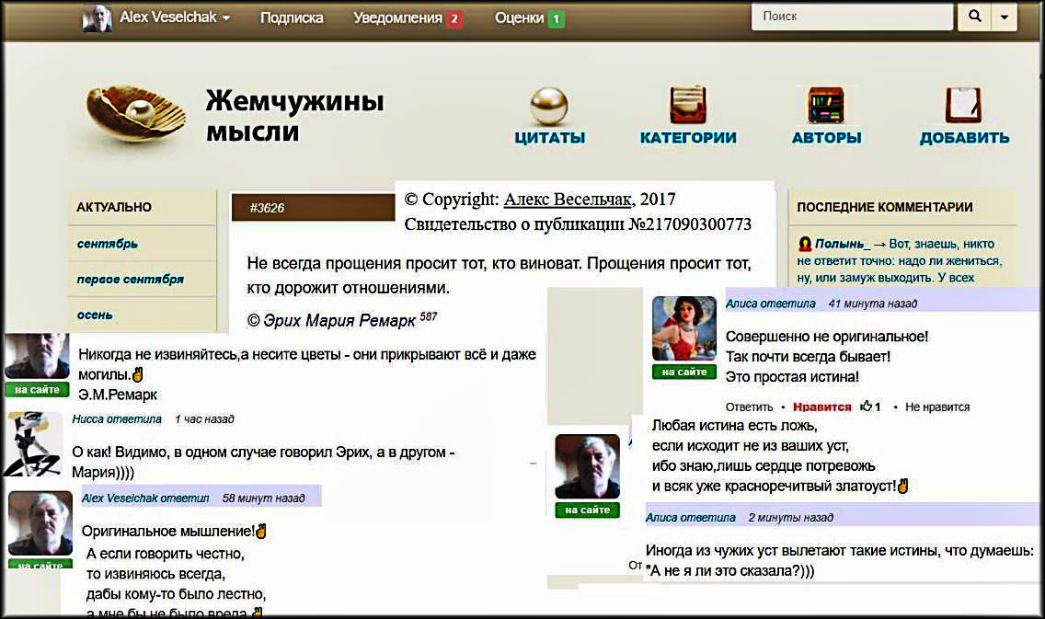This screenshot has width=1045, height=619.
Task: Open Нисса's black-and-white avatar
Action: [x=33, y=443]
